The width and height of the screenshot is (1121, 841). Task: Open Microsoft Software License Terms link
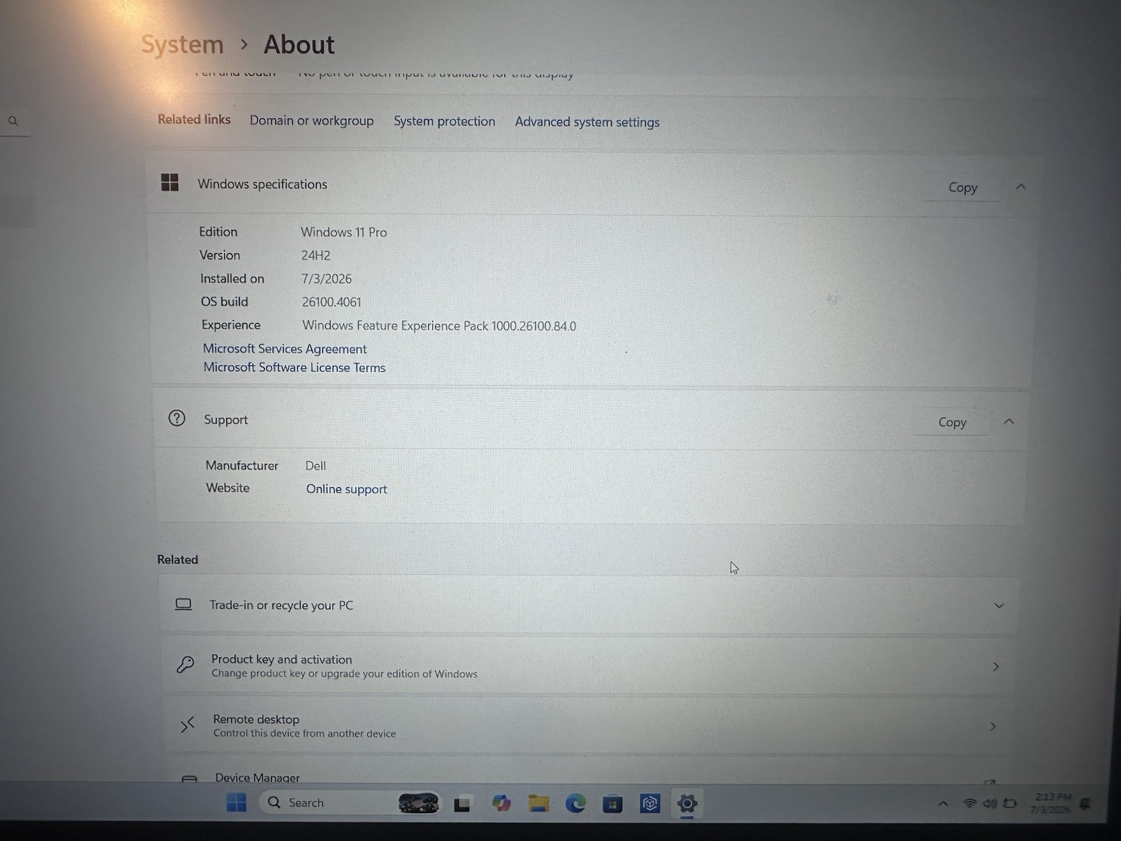pos(294,367)
